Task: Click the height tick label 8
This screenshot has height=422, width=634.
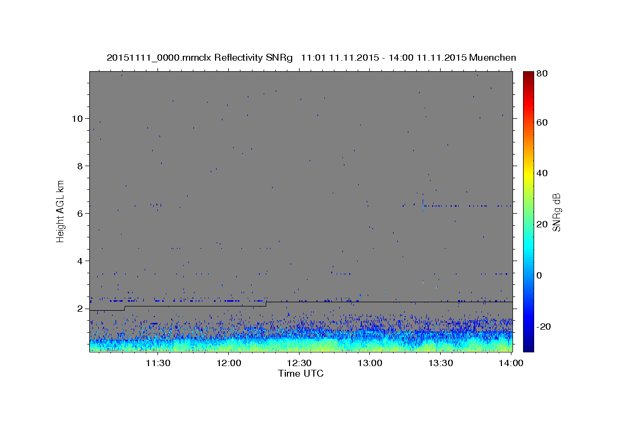Action: tap(80, 166)
